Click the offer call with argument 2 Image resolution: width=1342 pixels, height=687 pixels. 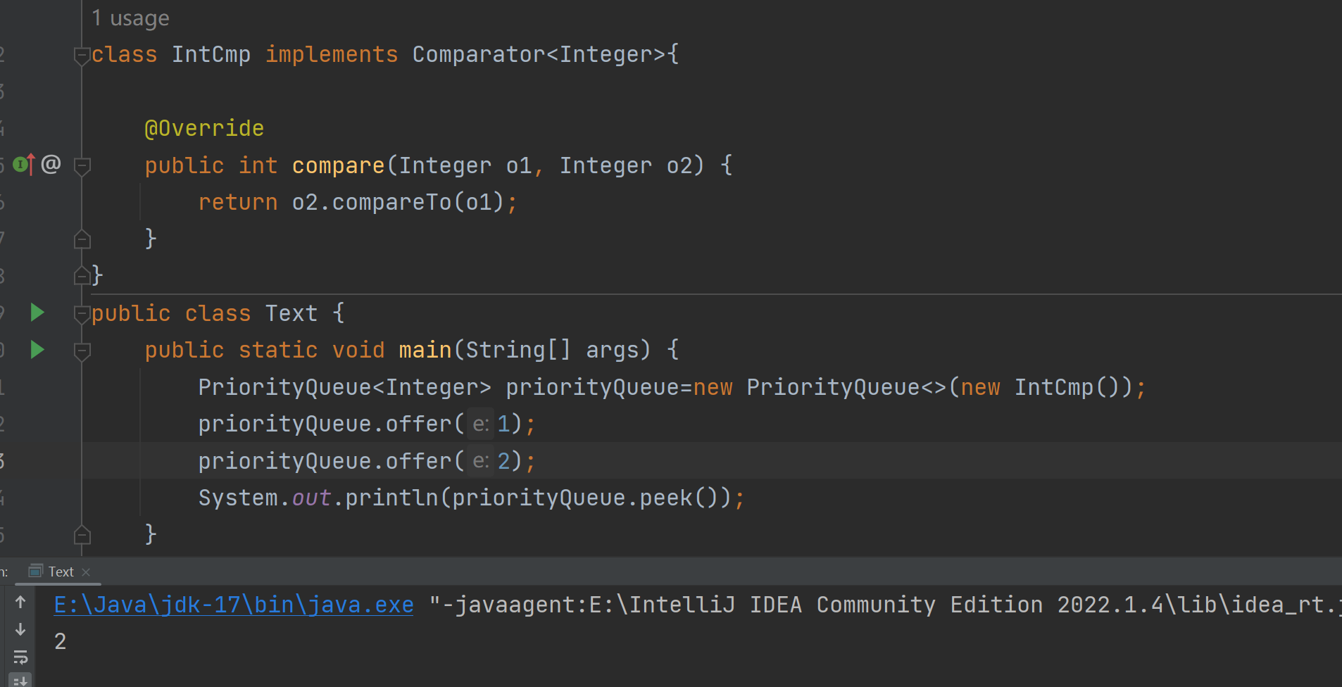(x=360, y=461)
